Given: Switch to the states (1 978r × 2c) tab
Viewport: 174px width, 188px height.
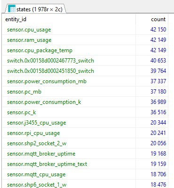Looking at the screenshot, I should pos(35,8).
